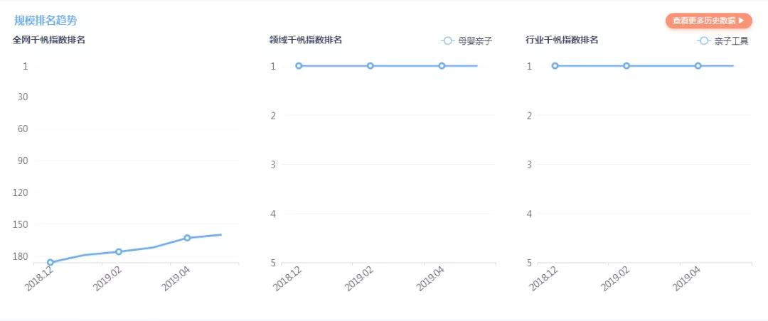Pick the 2019.04 data point in 领域千帆指数排名

pos(442,66)
